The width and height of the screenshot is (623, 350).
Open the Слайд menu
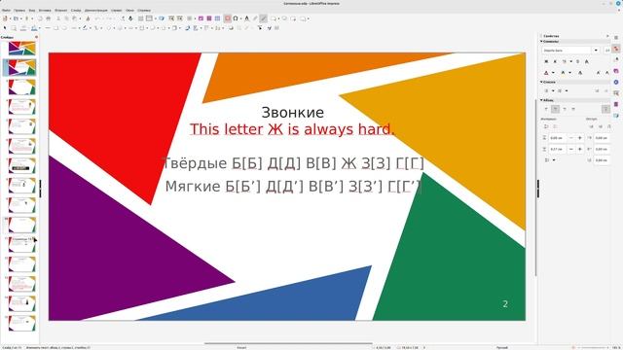point(76,10)
